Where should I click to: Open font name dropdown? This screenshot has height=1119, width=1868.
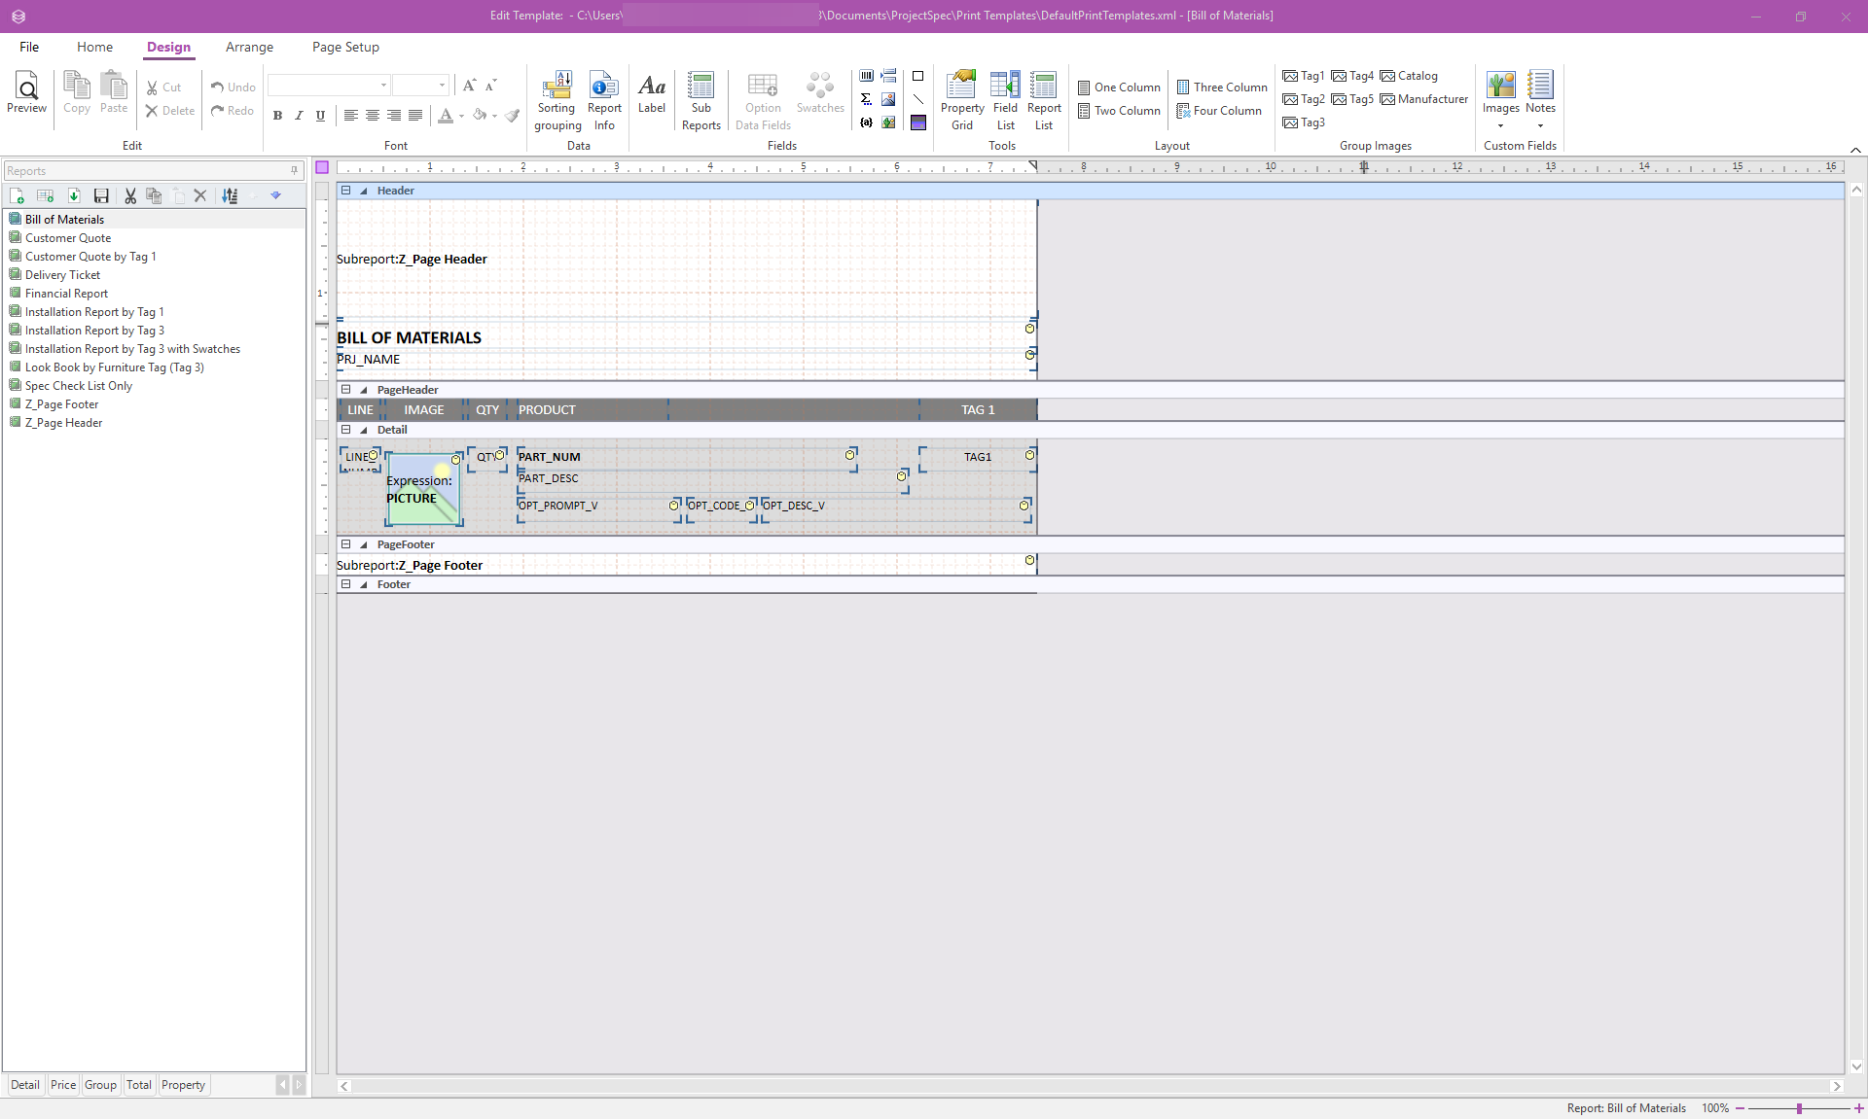[383, 86]
